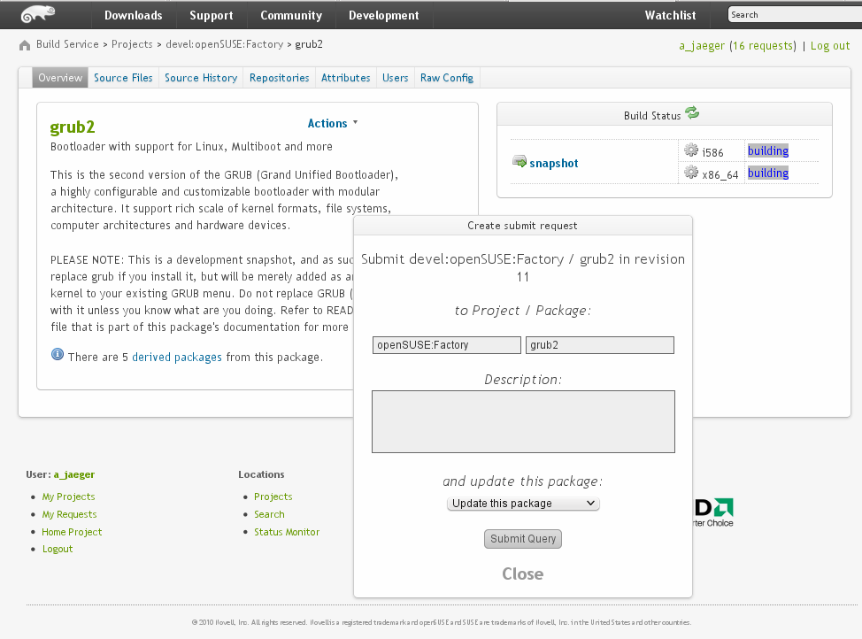Click the grub2 package title heading
The width and height of the screenshot is (862, 639).
click(73, 127)
